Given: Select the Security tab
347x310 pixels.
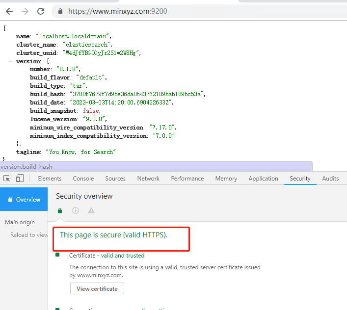Looking at the screenshot, I should tap(300, 179).
